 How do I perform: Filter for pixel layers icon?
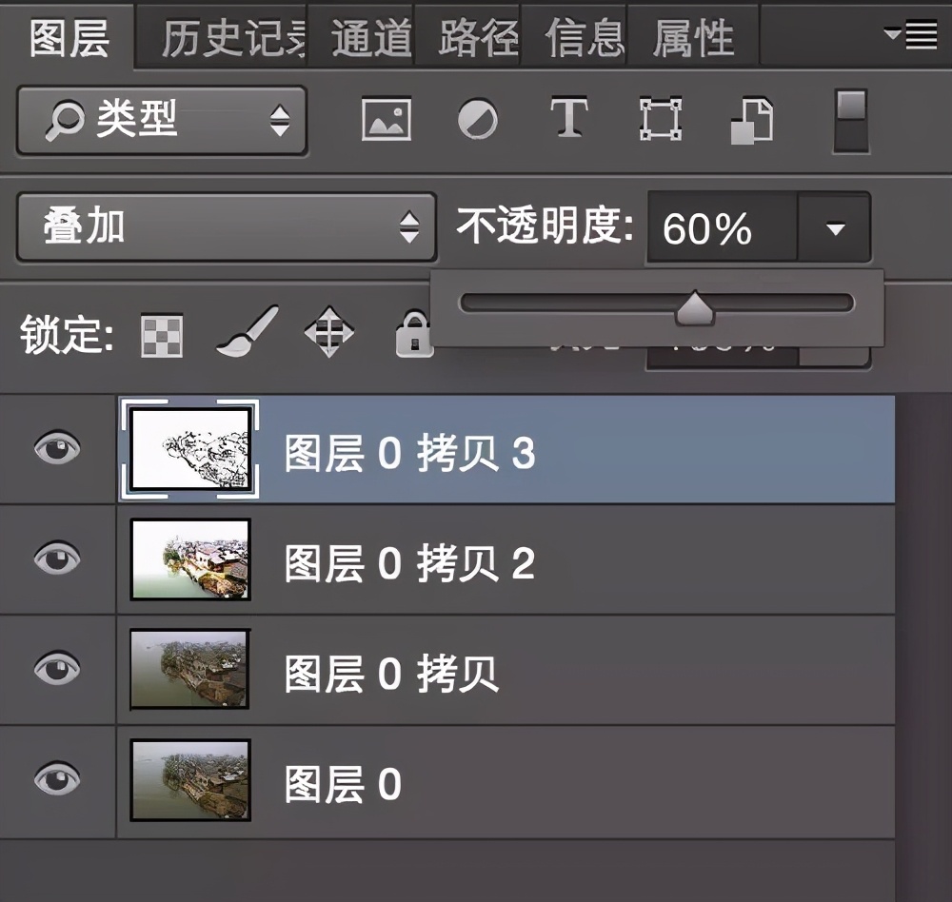(x=387, y=119)
